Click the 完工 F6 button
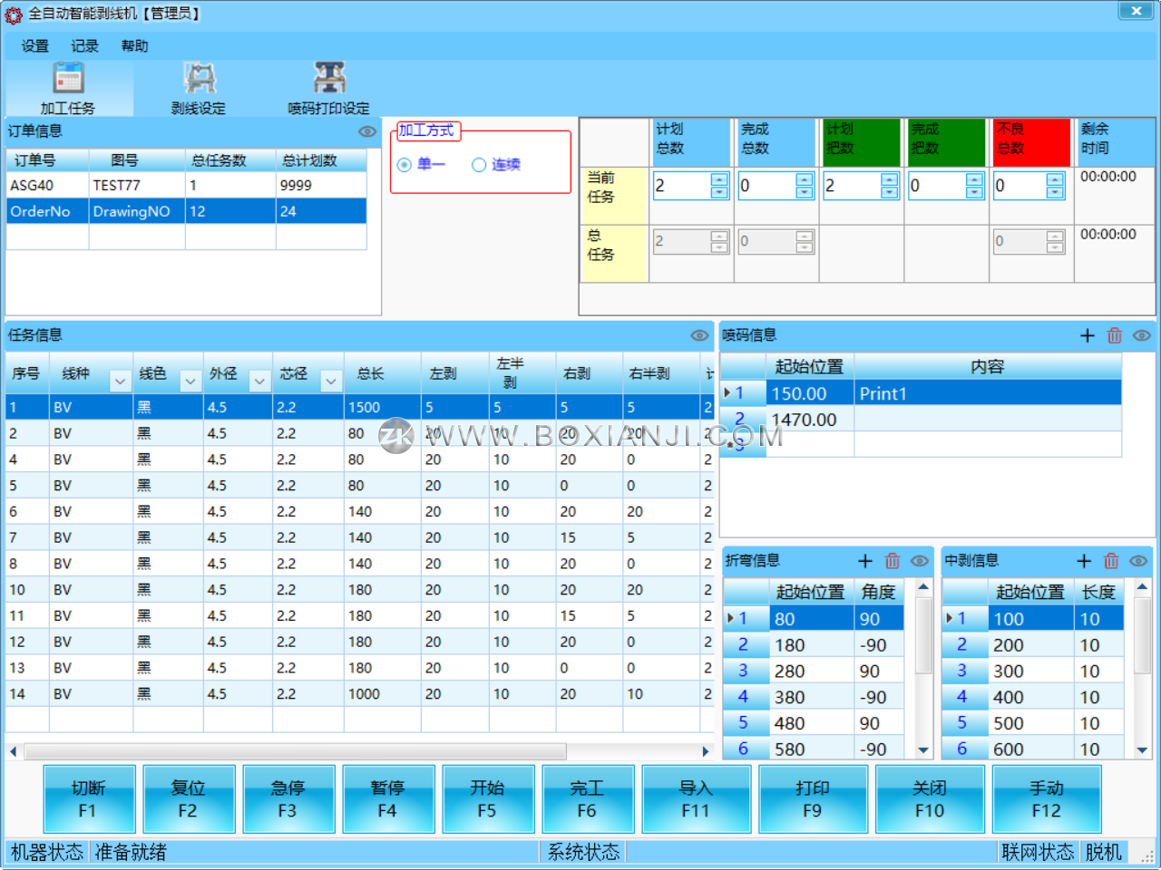 (x=588, y=799)
